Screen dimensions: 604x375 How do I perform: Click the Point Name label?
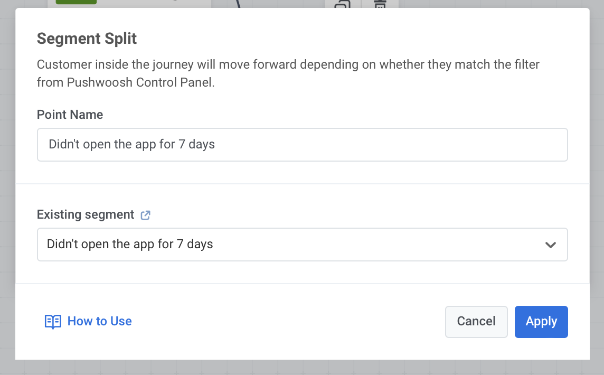click(x=70, y=115)
